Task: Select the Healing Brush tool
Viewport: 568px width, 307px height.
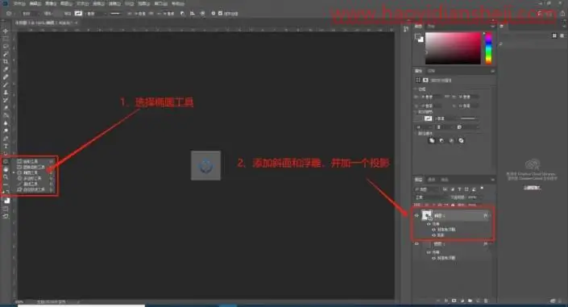Action: [x=6, y=77]
